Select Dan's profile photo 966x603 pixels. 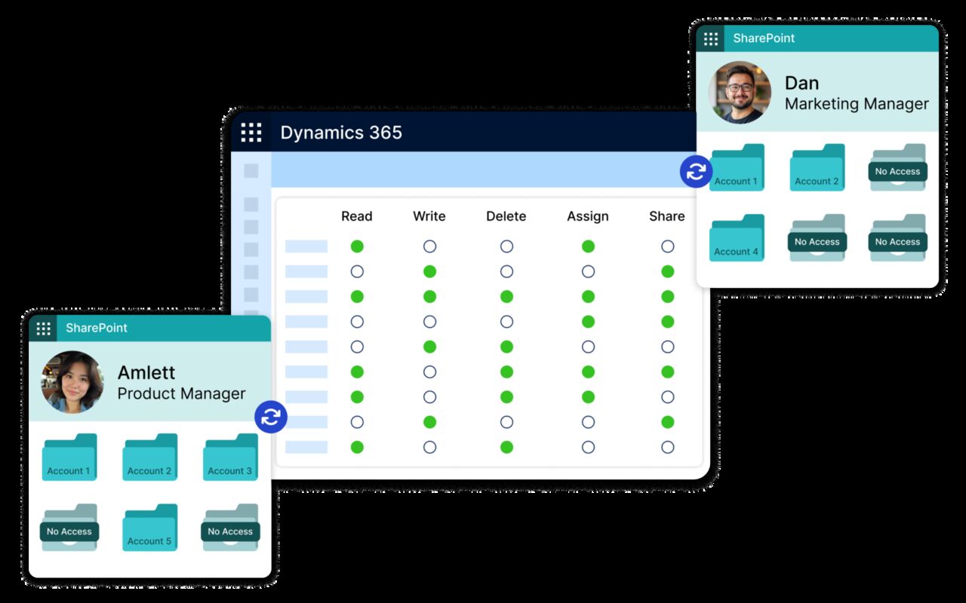[740, 92]
